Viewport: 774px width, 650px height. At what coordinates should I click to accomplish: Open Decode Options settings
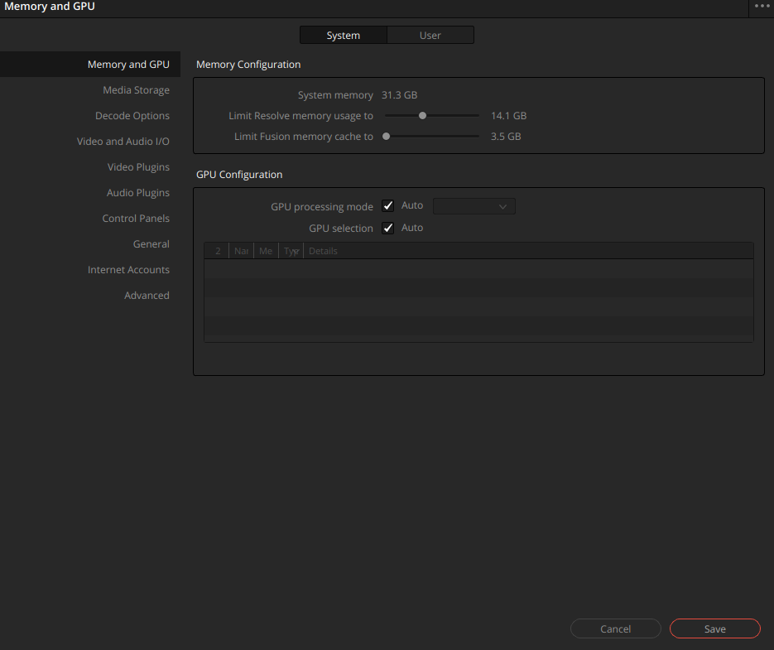132,116
